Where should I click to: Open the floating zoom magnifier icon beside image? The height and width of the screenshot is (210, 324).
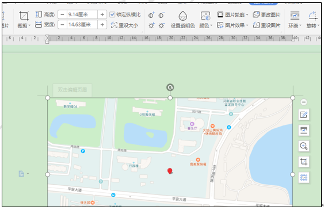click(303, 146)
